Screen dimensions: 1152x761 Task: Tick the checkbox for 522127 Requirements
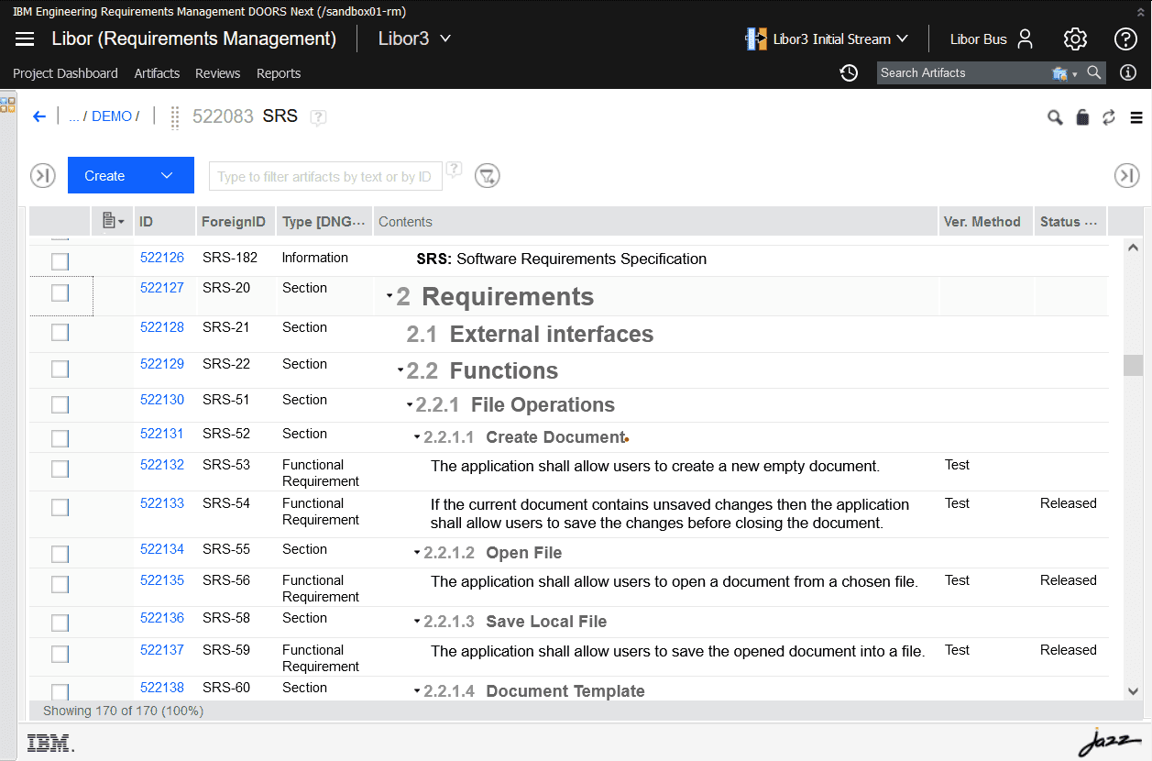pos(60,292)
